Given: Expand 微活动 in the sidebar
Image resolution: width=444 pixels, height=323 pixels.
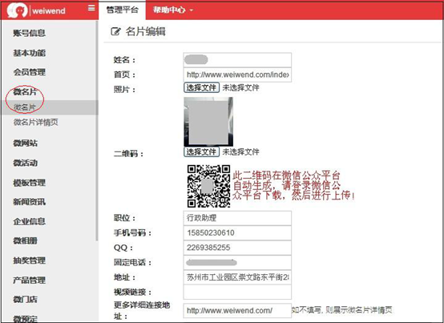Looking at the screenshot, I should 25,163.
